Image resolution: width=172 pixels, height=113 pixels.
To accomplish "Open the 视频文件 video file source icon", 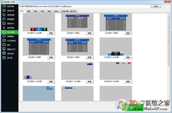I will coord(4,10).
